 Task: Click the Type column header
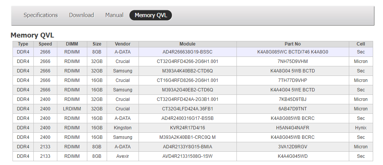[x=23, y=44]
